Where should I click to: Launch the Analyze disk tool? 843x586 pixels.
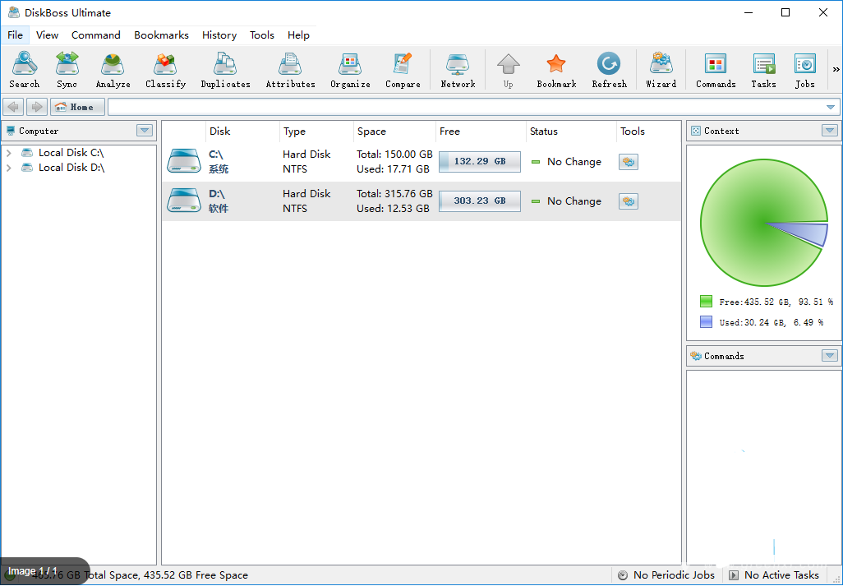pyautogui.click(x=113, y=70)
